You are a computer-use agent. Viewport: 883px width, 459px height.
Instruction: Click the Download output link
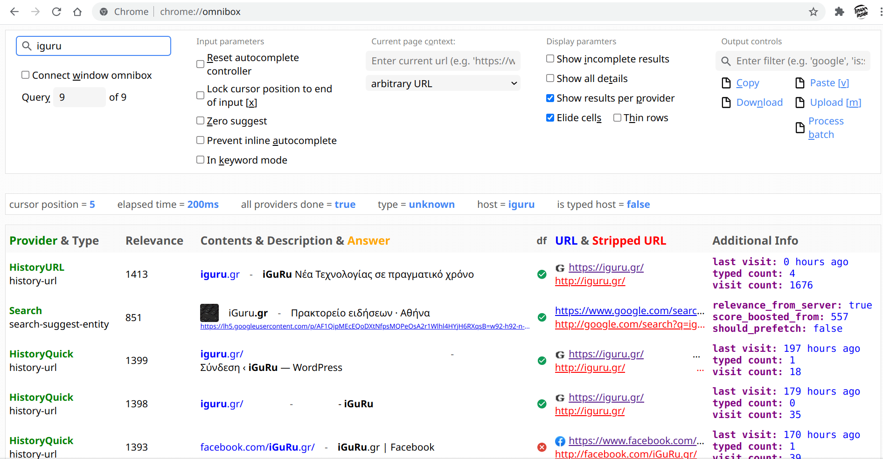pyautogui.click(x=759, y=103)
